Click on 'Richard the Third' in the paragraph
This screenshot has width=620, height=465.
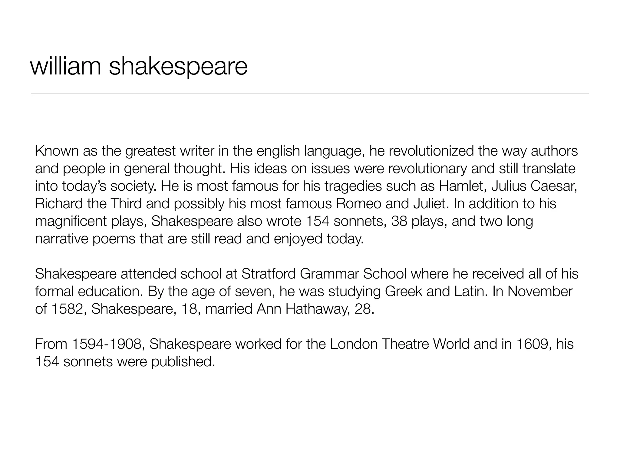pos(88,204)
